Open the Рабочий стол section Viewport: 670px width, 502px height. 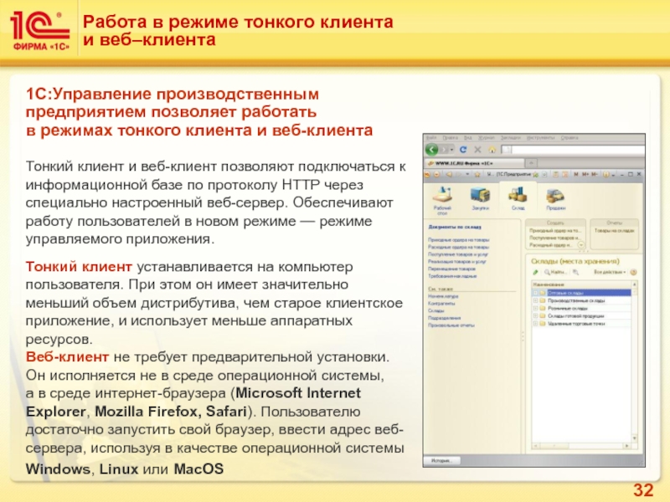[442, 198]
